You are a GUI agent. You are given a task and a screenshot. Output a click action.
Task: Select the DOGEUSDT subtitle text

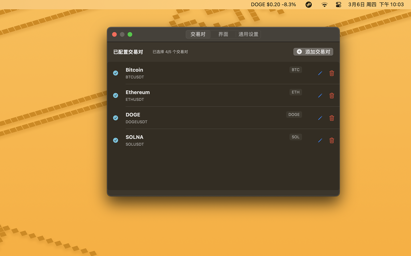coord(136,122)
